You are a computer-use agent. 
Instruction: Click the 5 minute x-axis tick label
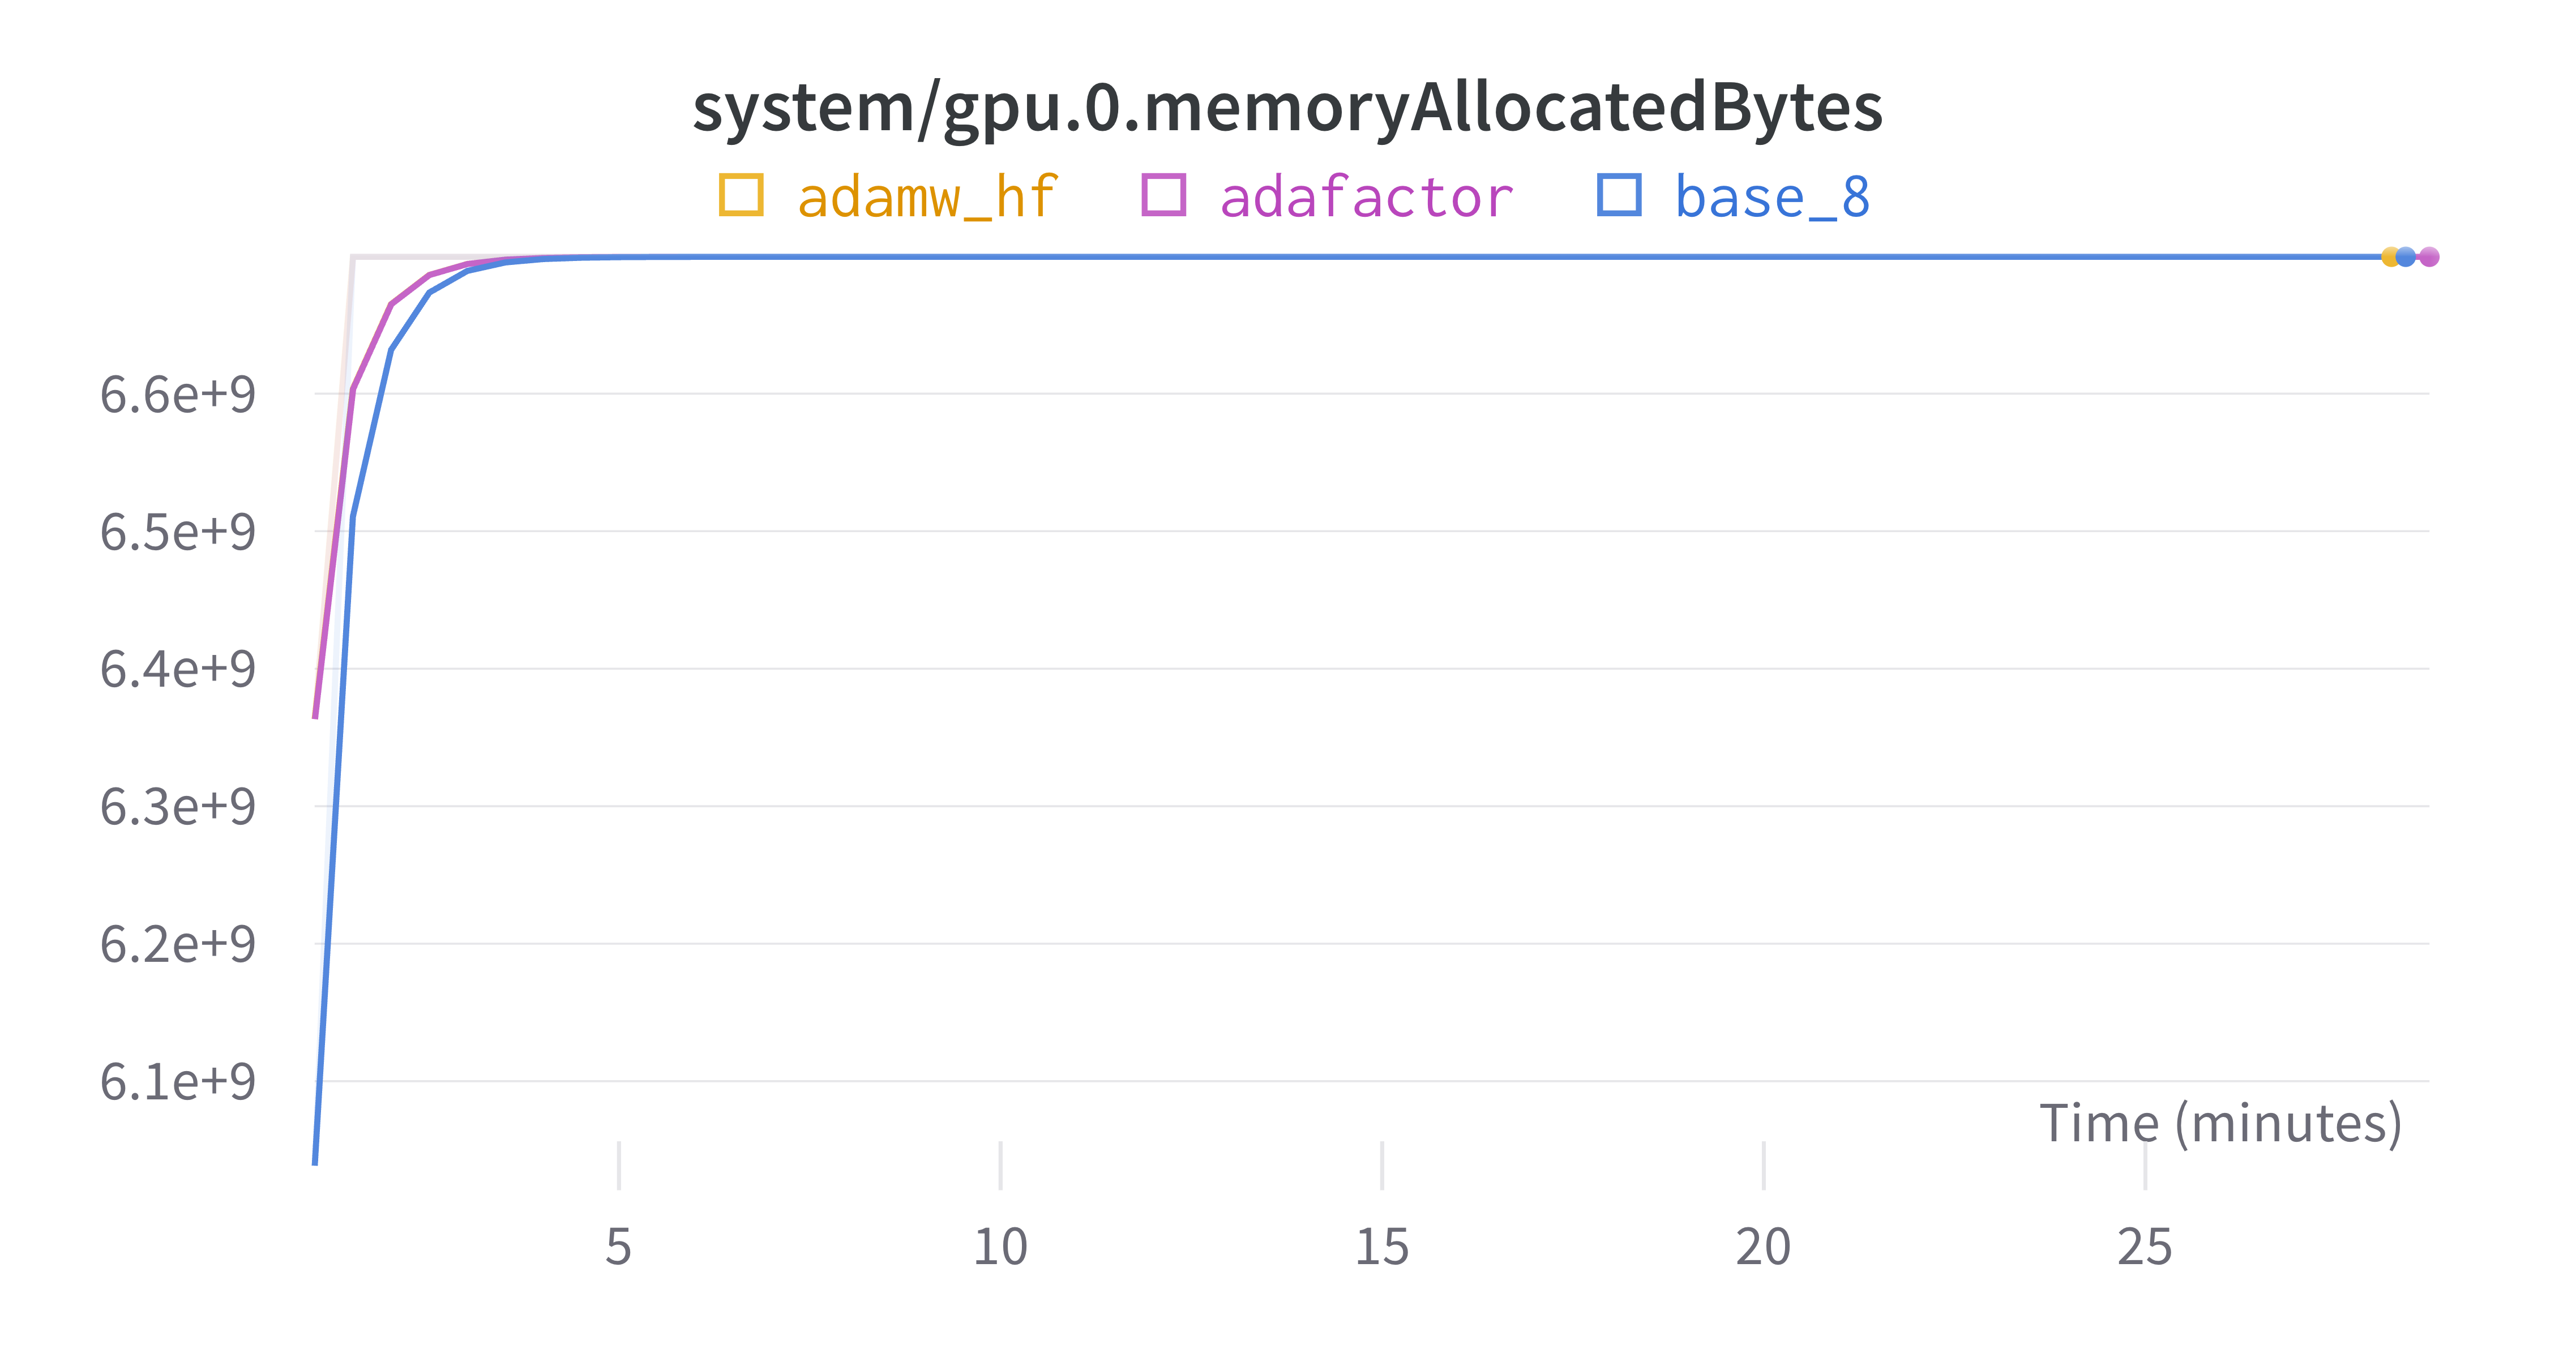pos(619,1247)
